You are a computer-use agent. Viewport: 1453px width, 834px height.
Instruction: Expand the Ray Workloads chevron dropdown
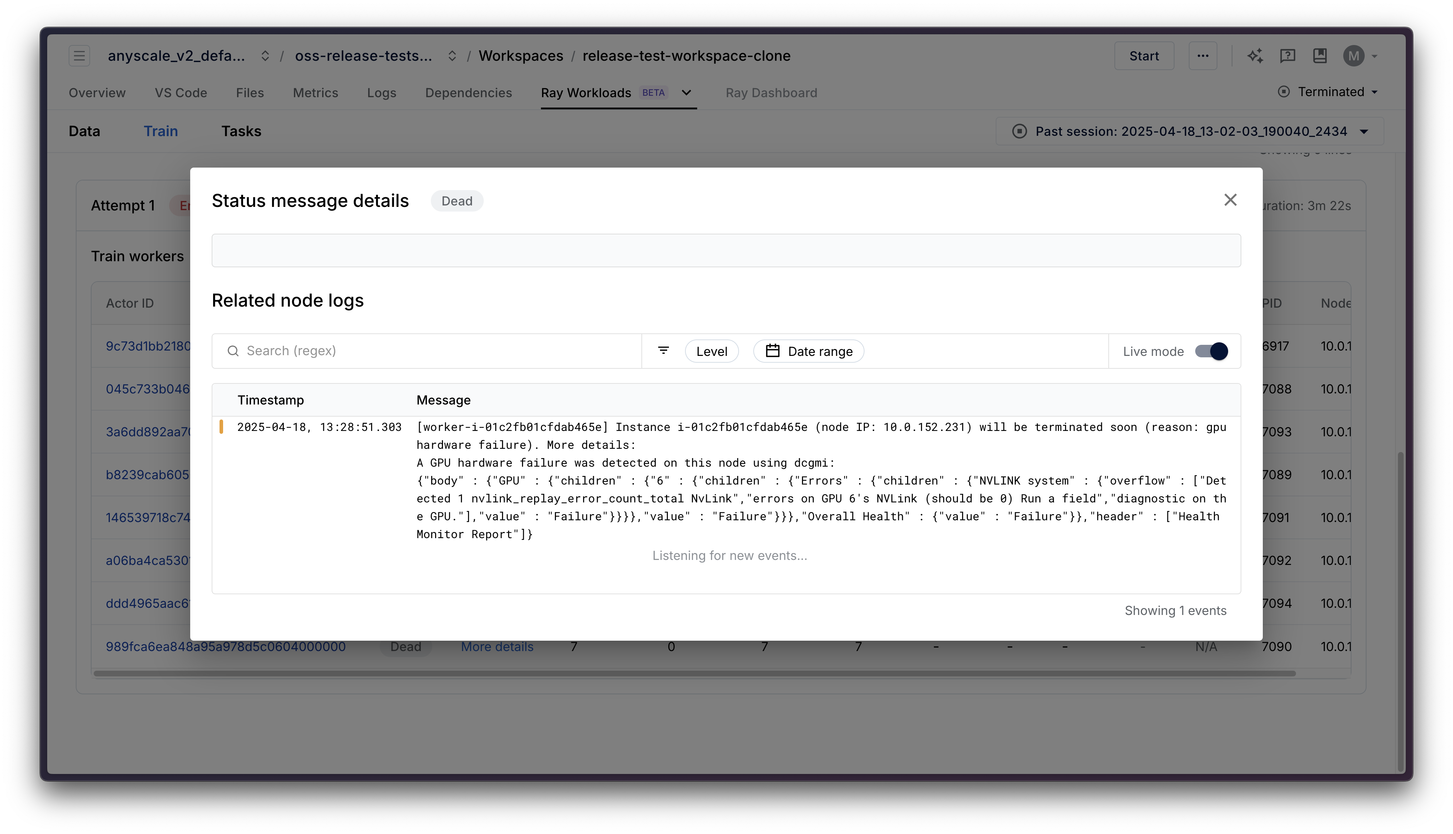[x=686, y=93]
